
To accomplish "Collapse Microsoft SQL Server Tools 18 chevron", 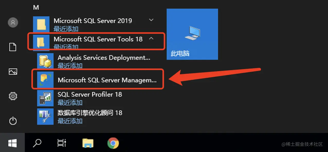I will (151, 38).
